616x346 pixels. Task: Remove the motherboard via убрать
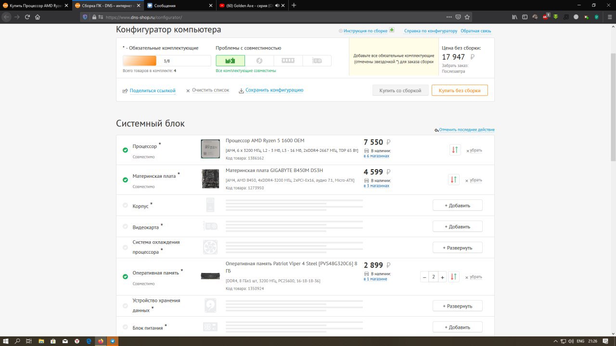click(x=474, y=180)
